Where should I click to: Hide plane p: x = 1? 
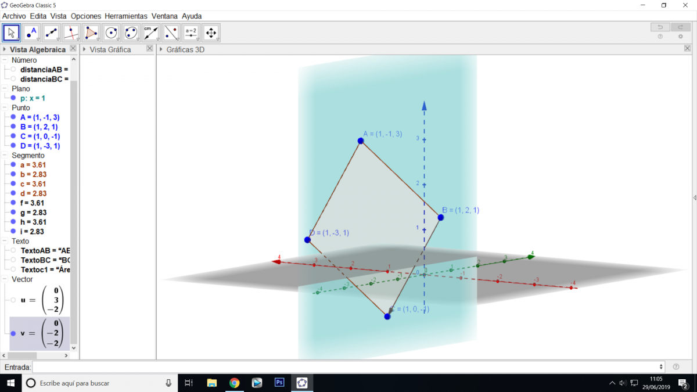click(x=13, y=98)
